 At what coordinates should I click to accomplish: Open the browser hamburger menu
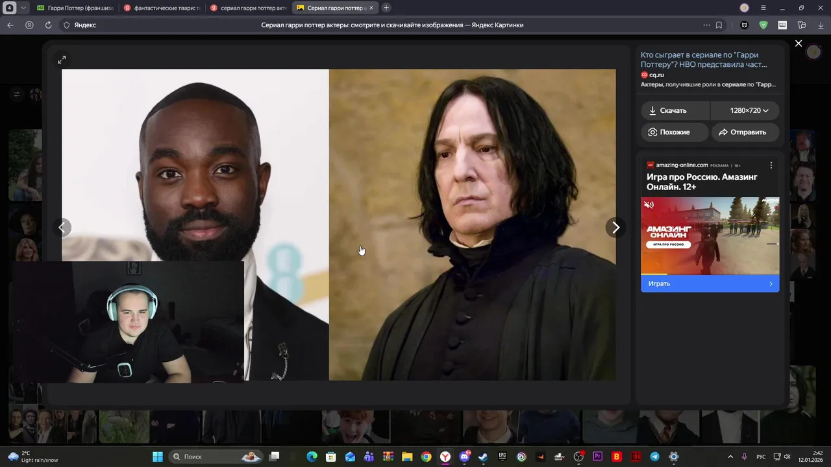click(x=763, y=8)
